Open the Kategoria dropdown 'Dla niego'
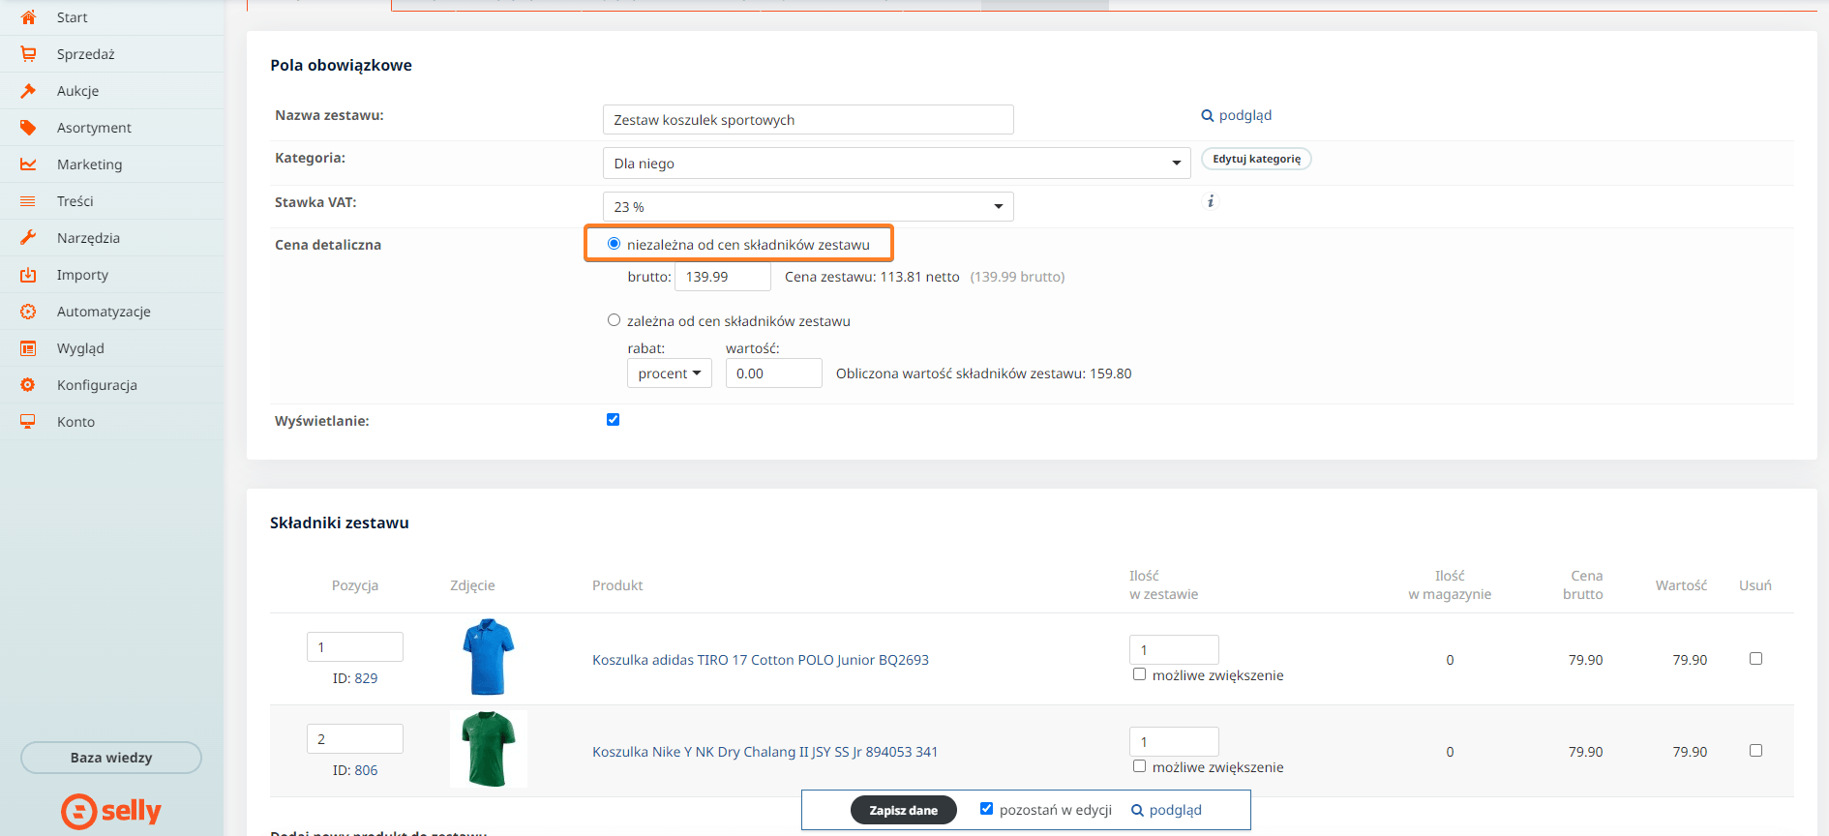The image size is (1829, 836). pos(896,164)
